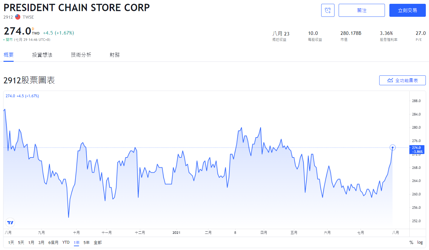Select the 1年 time range

click(x=76, y=242)
